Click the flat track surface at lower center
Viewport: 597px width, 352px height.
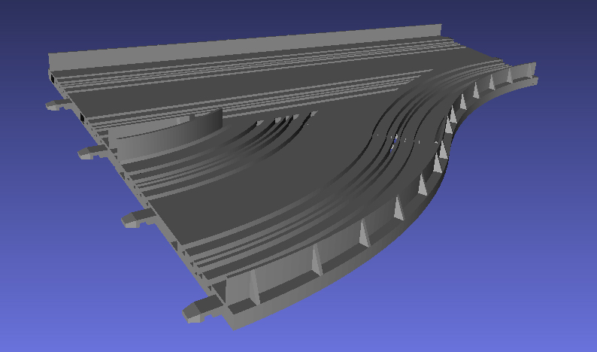(248, 203)
